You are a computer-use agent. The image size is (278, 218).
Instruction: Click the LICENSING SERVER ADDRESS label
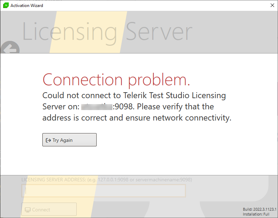click(x=106, y=180)
